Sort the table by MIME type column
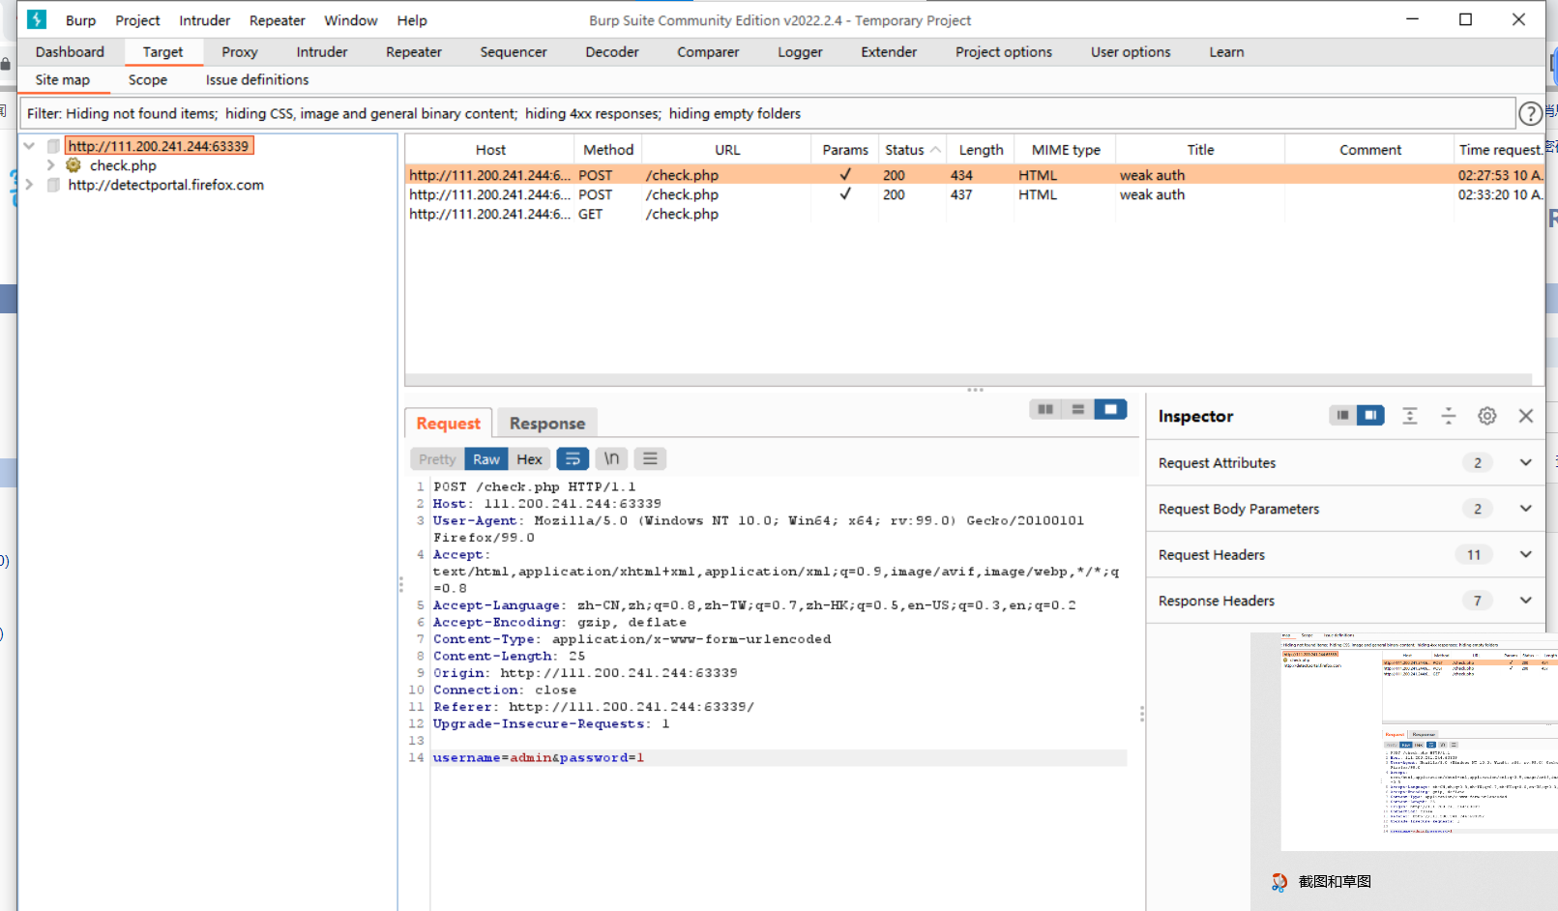1558x911 pixels. 1066,150
